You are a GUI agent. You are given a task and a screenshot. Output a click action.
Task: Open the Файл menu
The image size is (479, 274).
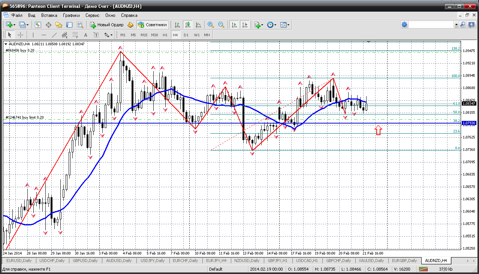17,15
